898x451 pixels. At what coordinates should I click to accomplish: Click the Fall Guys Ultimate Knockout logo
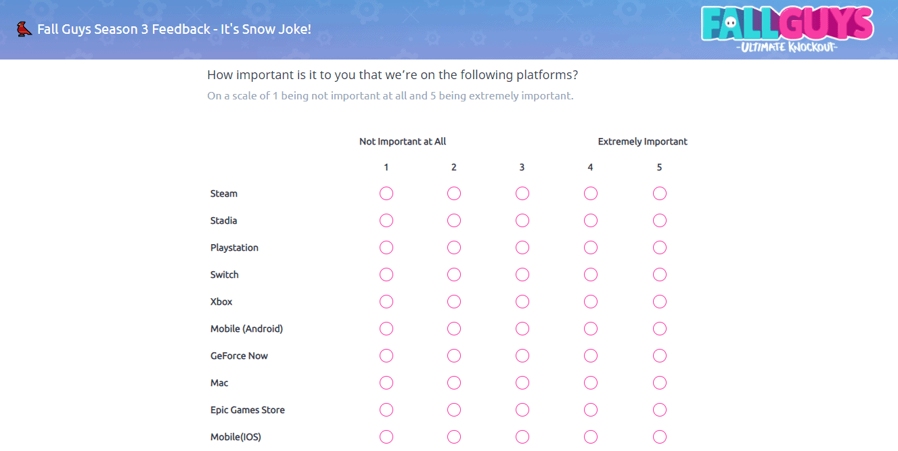click(x=787, y=30)
